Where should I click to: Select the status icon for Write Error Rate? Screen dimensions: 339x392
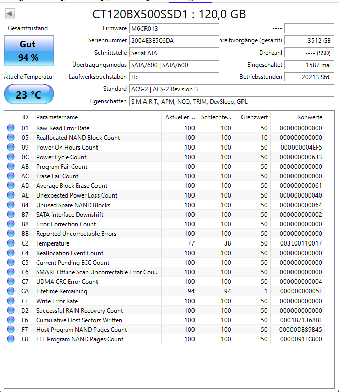click(11, 301)
